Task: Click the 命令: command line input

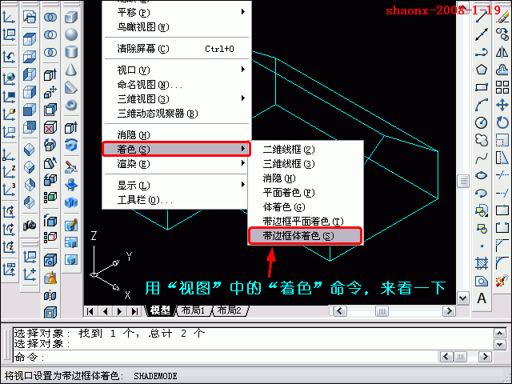Action: coord(226,357)
